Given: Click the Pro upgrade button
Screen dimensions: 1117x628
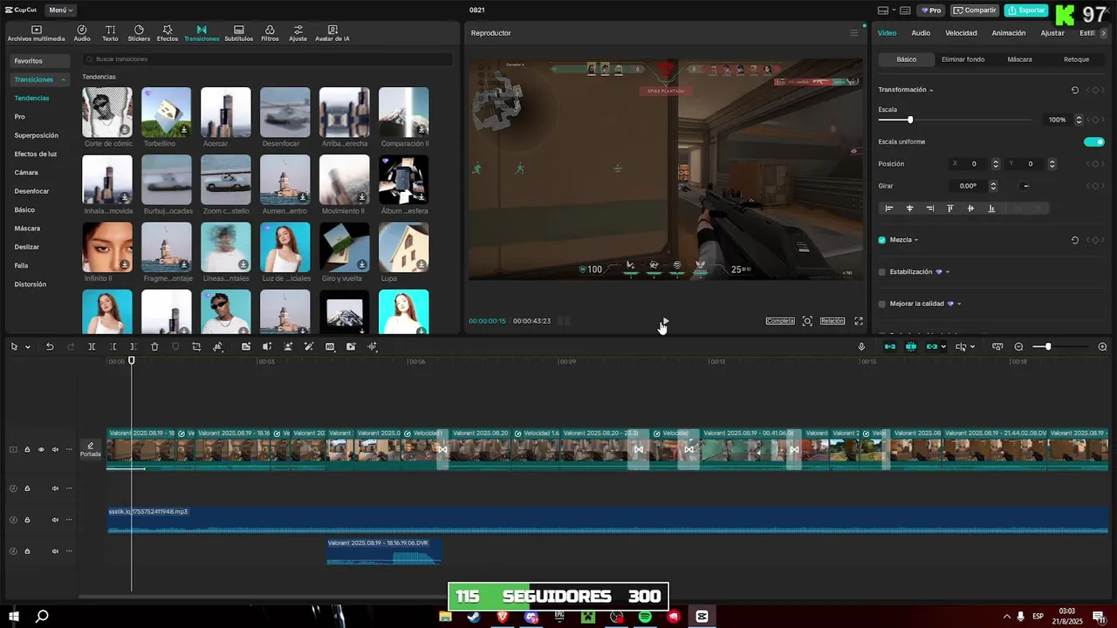Looking at the screenshot, I should pos(930,10).
